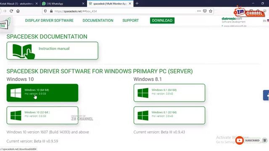Viewport: 269px width, 151px height.
Task: Download Windows 8.1 (32-bit) msi
Action: tap(169, 115)
